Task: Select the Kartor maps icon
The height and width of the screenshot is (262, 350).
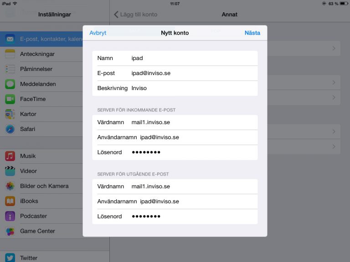Action: point(10,114)
